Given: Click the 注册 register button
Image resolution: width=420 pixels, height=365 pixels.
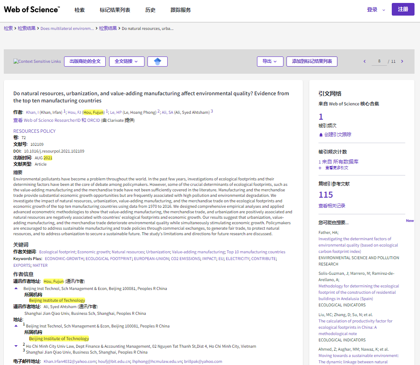Looking at the screenshot, I should (x=403, y=9).
